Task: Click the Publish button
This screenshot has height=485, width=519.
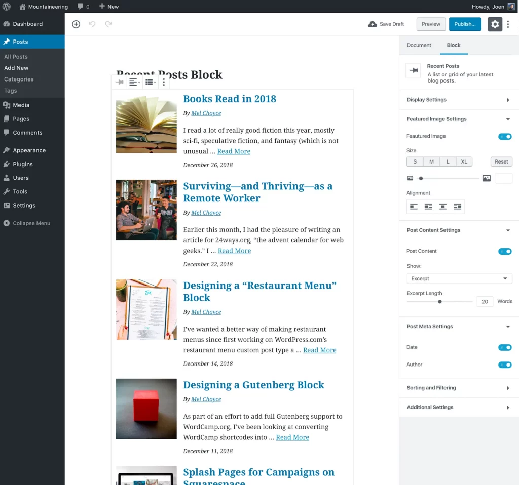Action: point(465,24)
